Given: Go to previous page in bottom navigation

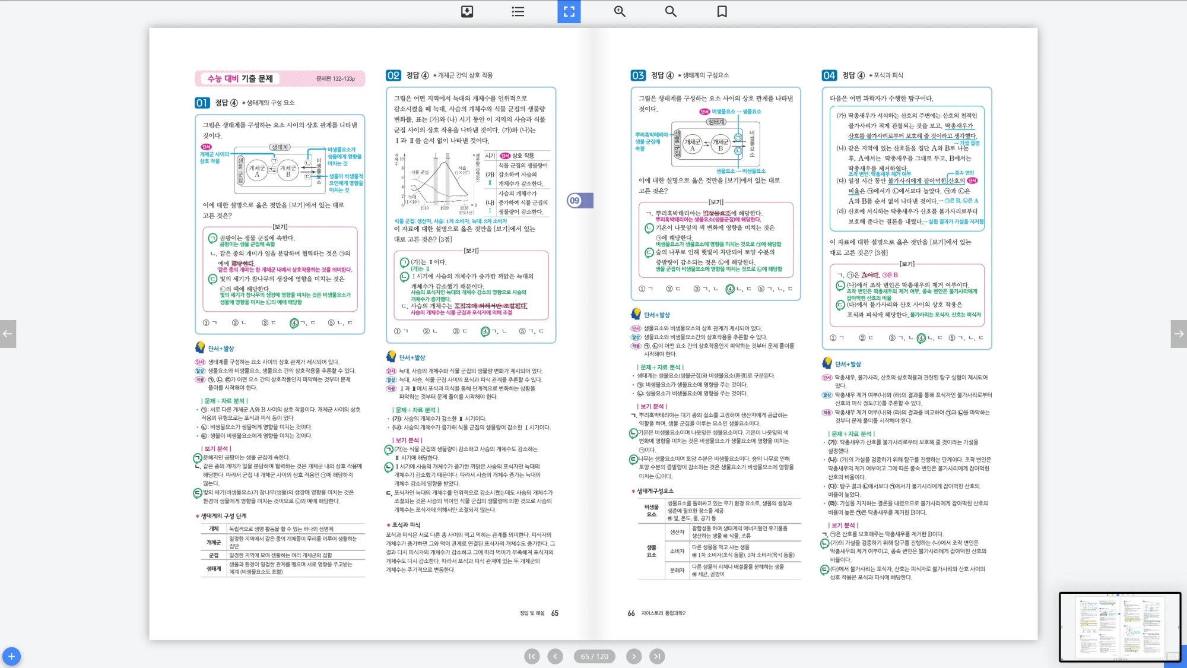Looking at the screenshot, I should tap(555, 656).
